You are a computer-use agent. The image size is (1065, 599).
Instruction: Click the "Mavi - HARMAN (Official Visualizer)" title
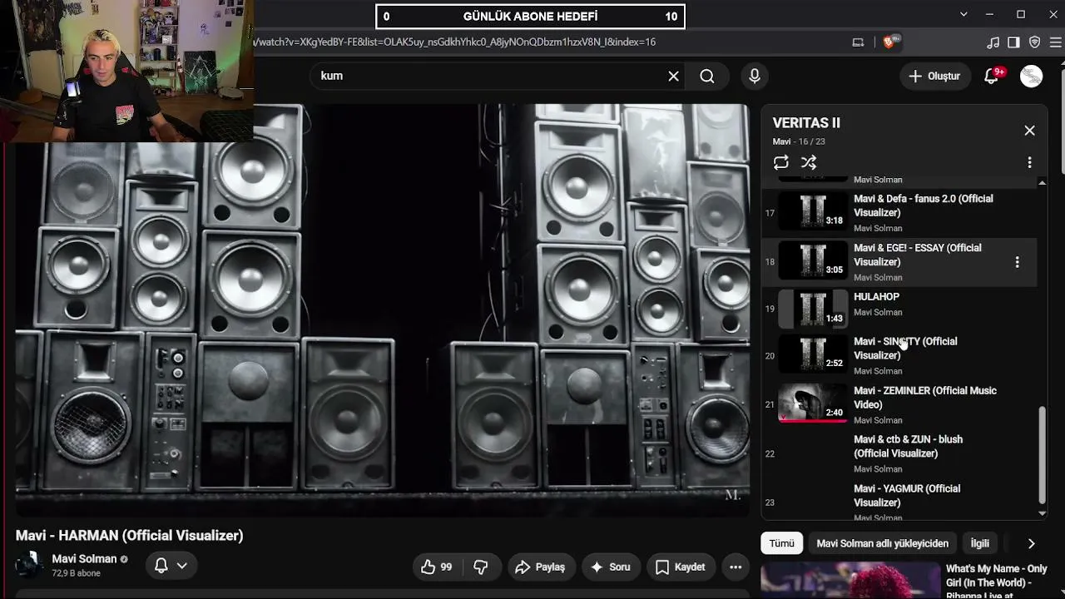point(130,536)
